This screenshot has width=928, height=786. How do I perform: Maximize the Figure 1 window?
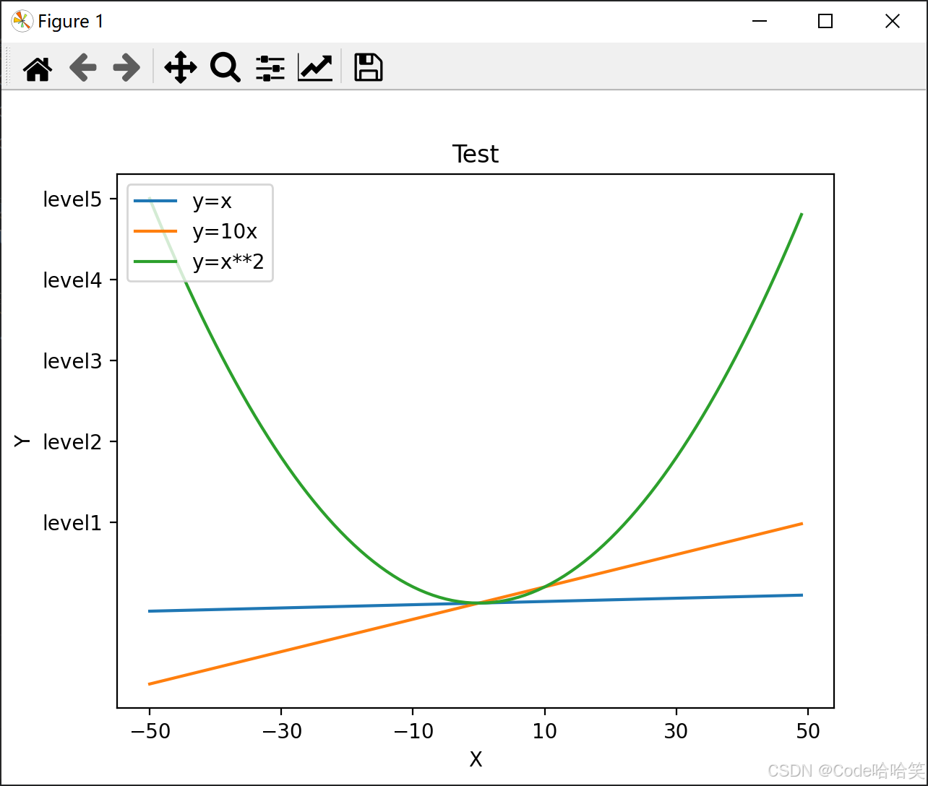[x=825, y=22]
